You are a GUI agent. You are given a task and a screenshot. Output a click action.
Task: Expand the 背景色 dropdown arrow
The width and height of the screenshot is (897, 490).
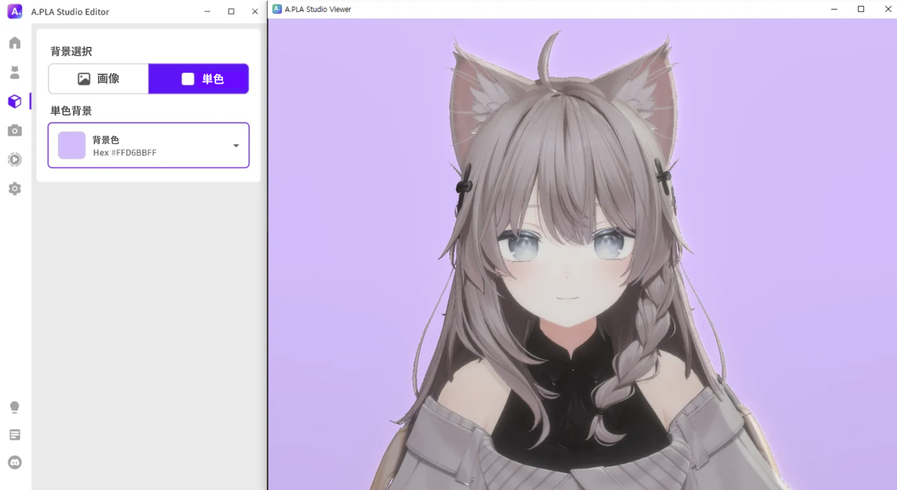[x=236, y=146]
